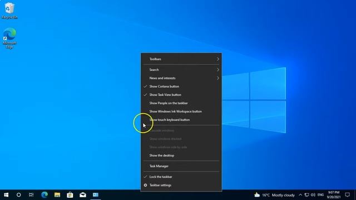
Task: Uncheck Show Task View button
Action: pos(181,95)
